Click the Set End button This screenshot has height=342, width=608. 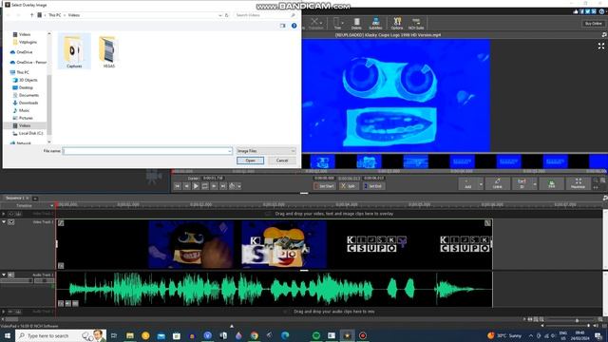(x=373, y=186)
